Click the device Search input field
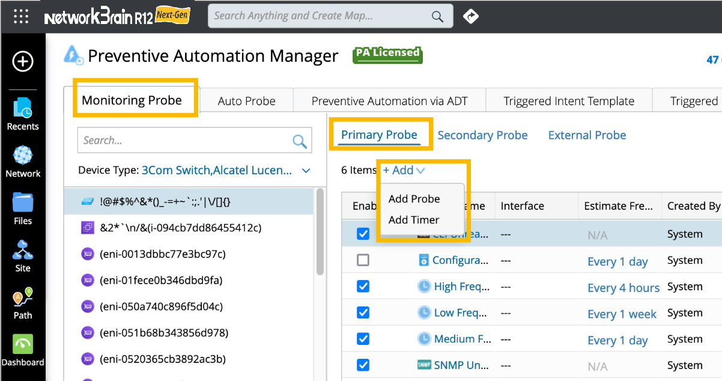 point(186,141)
